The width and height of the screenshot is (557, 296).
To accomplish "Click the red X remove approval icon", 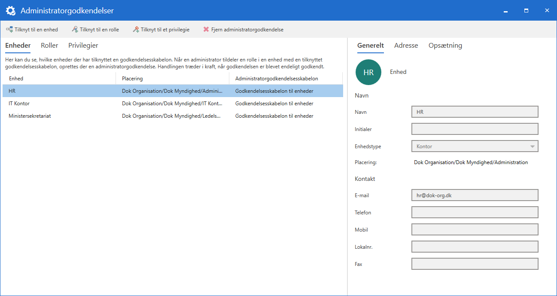I will click(x=206, y=30).
